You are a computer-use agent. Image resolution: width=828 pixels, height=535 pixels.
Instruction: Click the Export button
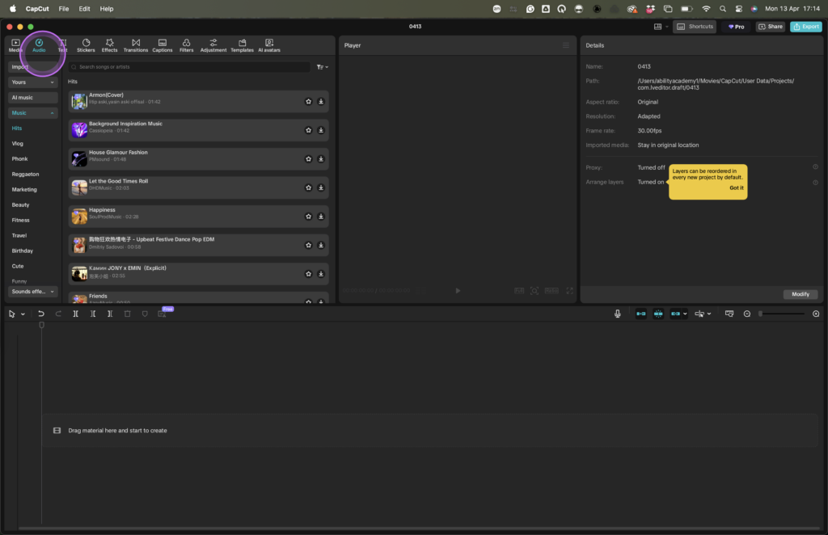[806, 27]
